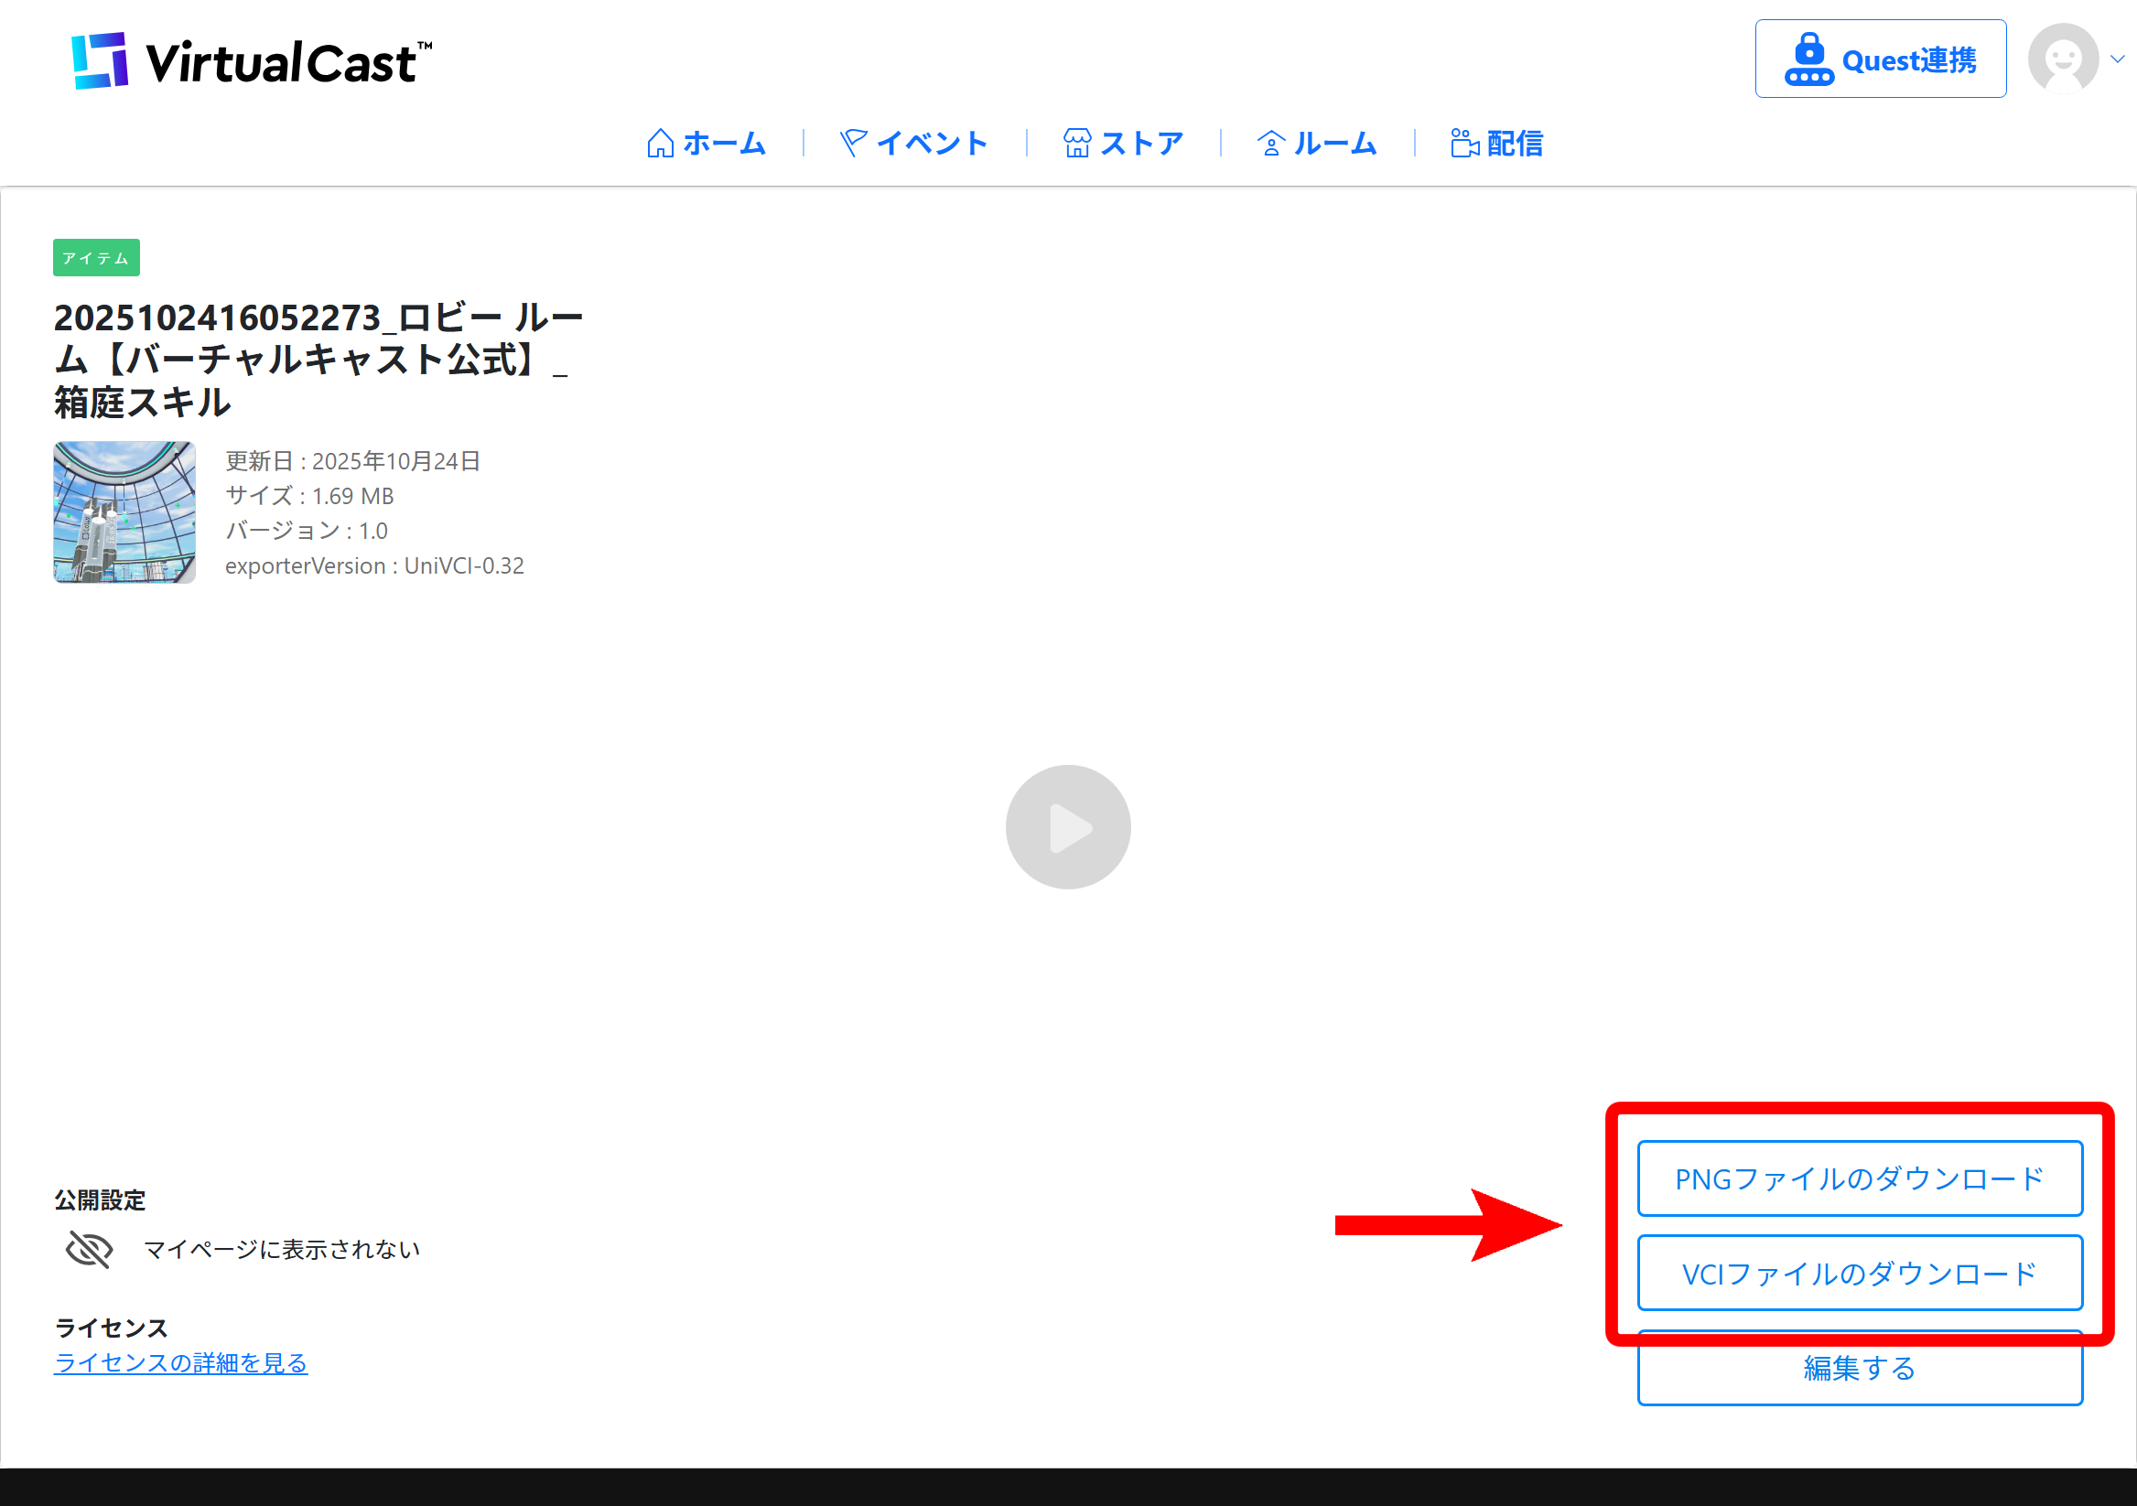Open the ホーム menu item

pyautogui.click(x=724, y=144)
